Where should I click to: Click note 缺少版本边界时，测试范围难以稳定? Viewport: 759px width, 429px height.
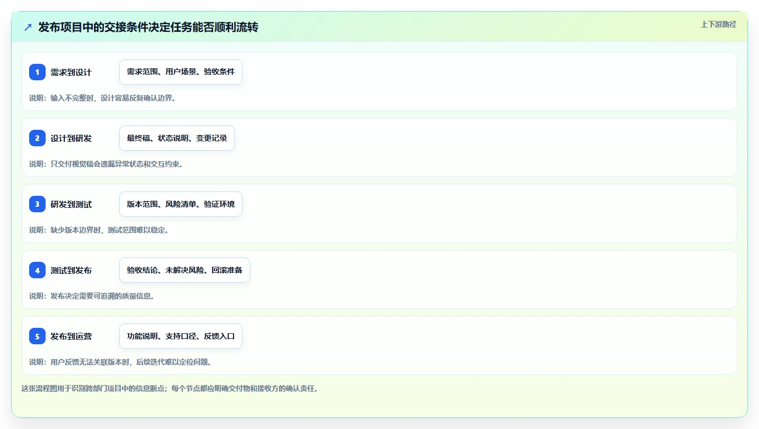pos(99,230)
